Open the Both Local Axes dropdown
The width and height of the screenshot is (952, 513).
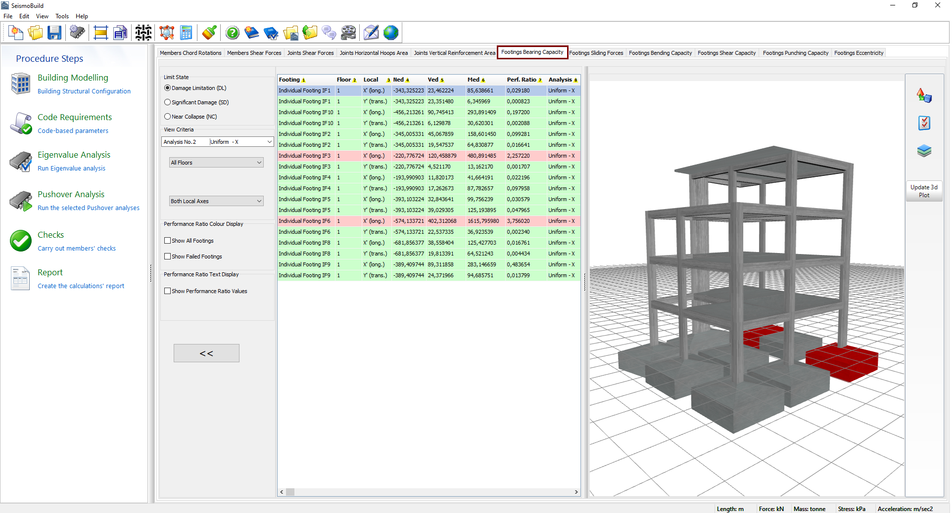(259, 201)
